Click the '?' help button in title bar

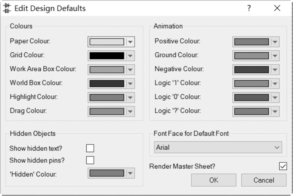pyautogui.click(x=249, y=8)
